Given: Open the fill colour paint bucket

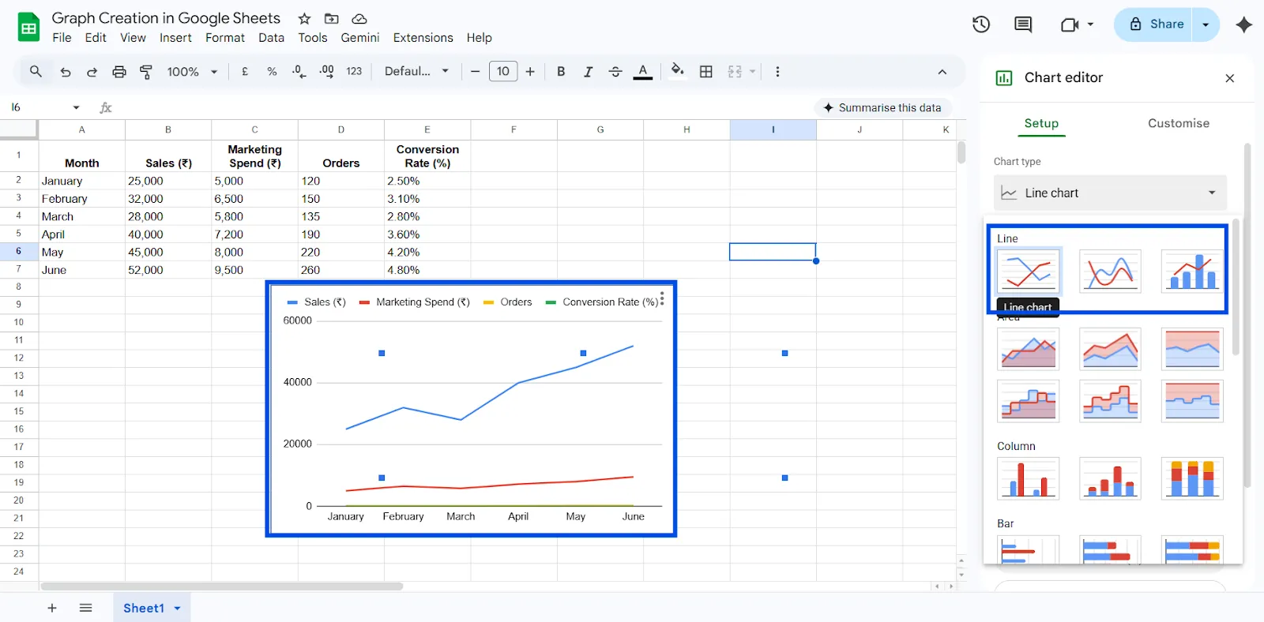Looking at the screenshot, I should coord(677,71).
